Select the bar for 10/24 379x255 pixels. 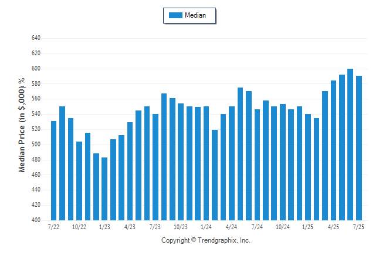pos(283,162)
